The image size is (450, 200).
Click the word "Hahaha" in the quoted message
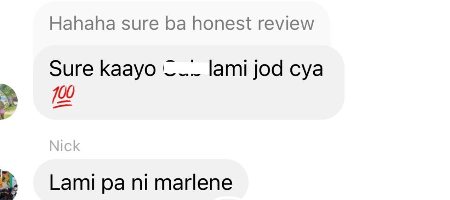(82, 23)
